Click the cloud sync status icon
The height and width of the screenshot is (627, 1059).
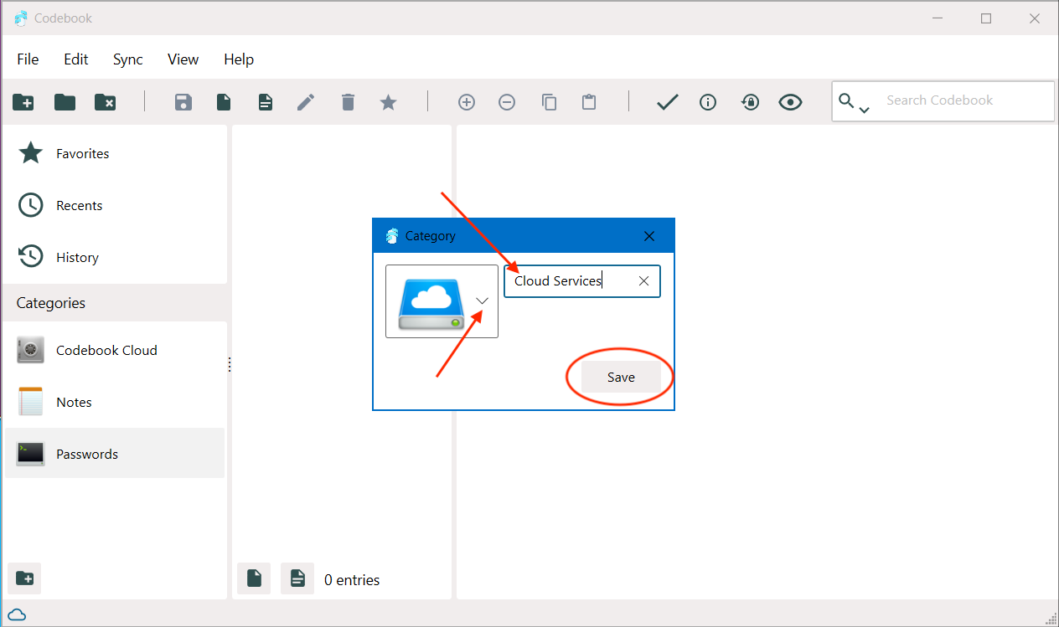tap(17, 615)
